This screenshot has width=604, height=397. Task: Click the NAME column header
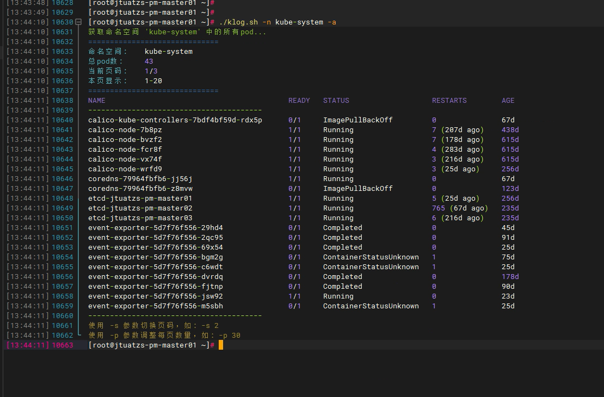click(x=97, y=101)
